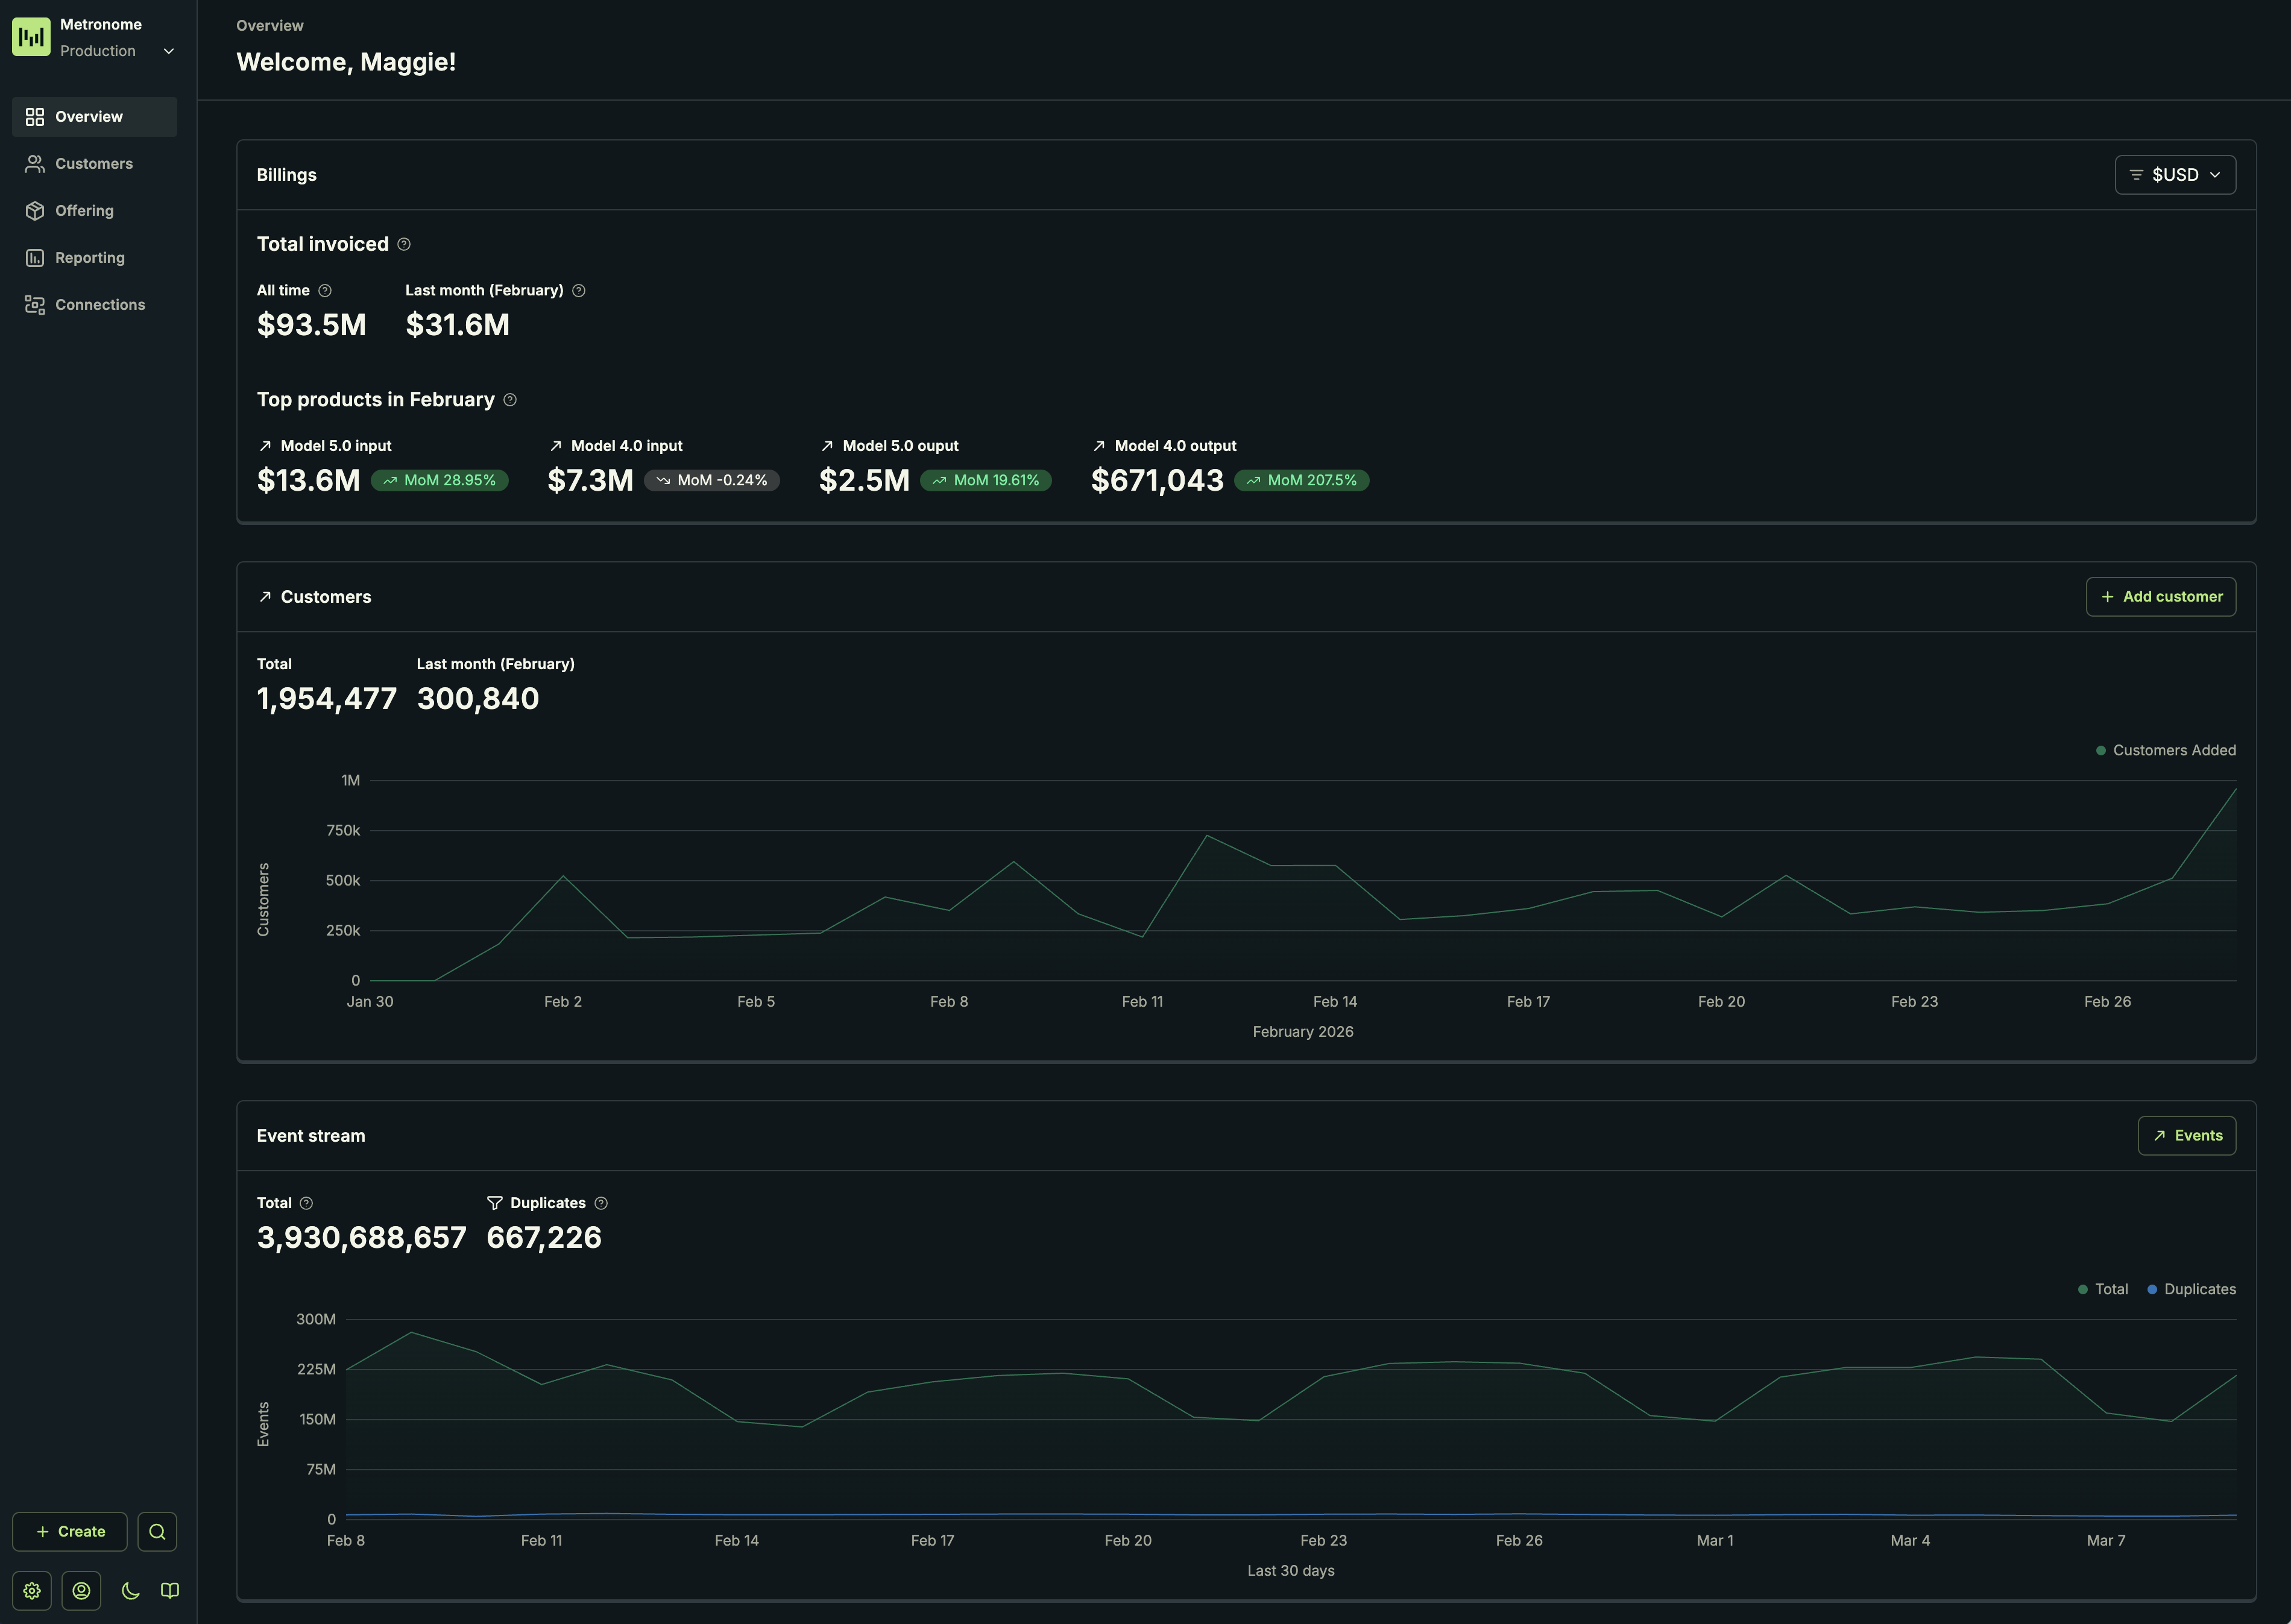This screenshot has height=1624, width=2291.
Task: Open settings with the gear icon
Action: [x=32, y=1591]
